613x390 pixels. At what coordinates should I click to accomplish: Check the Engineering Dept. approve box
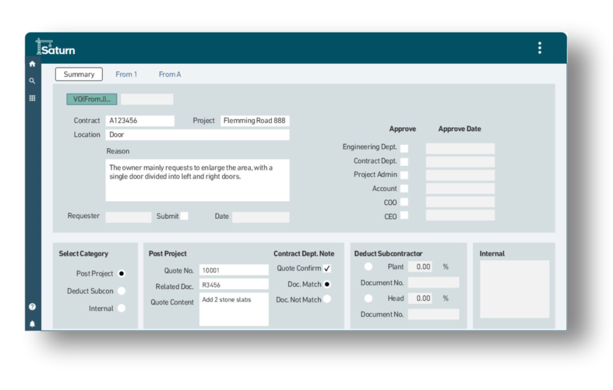[404, 148]
